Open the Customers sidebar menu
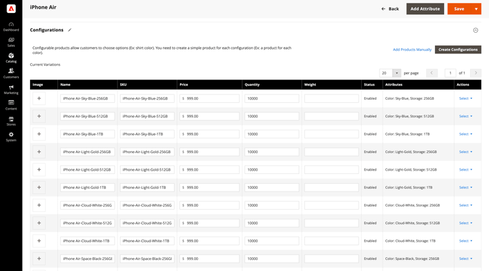 coord(11,74)
